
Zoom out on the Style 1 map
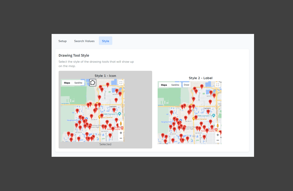(121, 138)
